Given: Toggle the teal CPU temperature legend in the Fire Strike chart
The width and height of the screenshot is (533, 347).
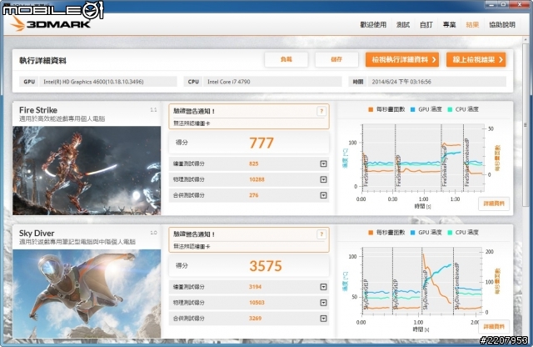Looking at the screenshot, I should (x=463, y=109).
